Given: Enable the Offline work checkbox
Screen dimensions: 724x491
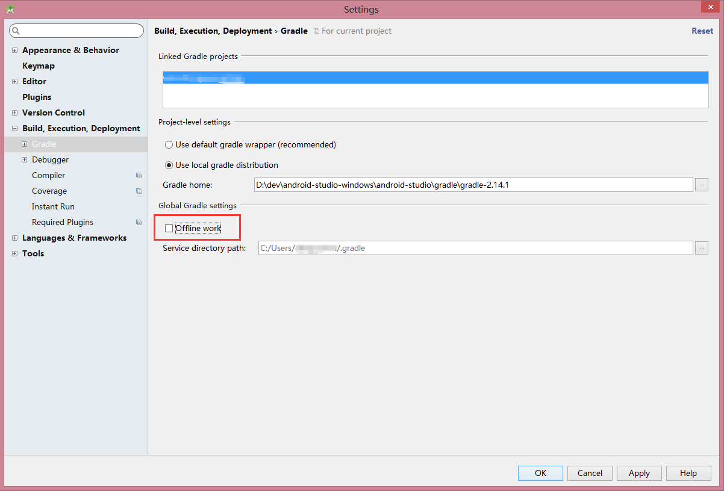Looking at the screenshot, I should coord(169,228).
